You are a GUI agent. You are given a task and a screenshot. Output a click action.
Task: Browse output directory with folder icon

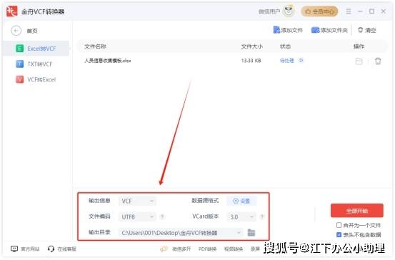[251, 233]
